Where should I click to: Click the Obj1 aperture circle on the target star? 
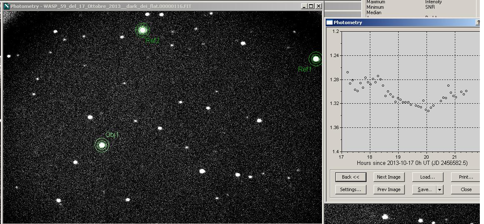click(102, 145)
